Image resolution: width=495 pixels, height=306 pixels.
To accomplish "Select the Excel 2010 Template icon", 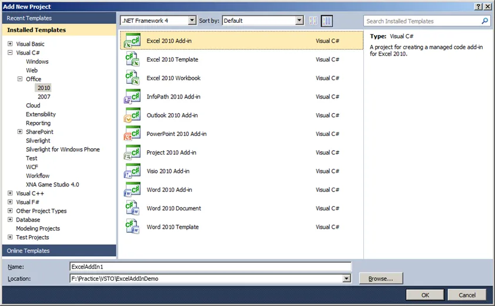I will 132,60.
